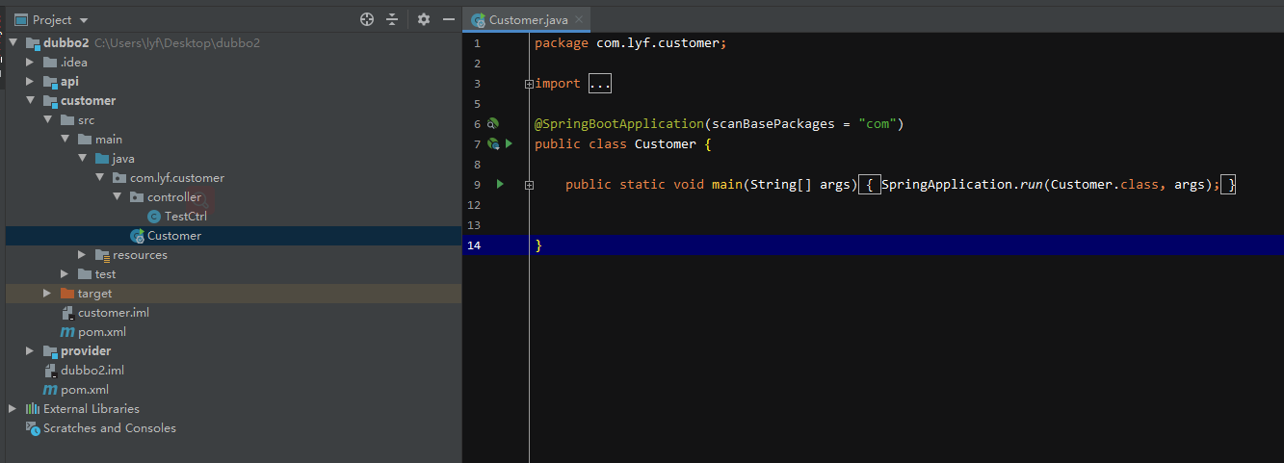Click the Scratches and Consoles icon

(x=33, y=428)
